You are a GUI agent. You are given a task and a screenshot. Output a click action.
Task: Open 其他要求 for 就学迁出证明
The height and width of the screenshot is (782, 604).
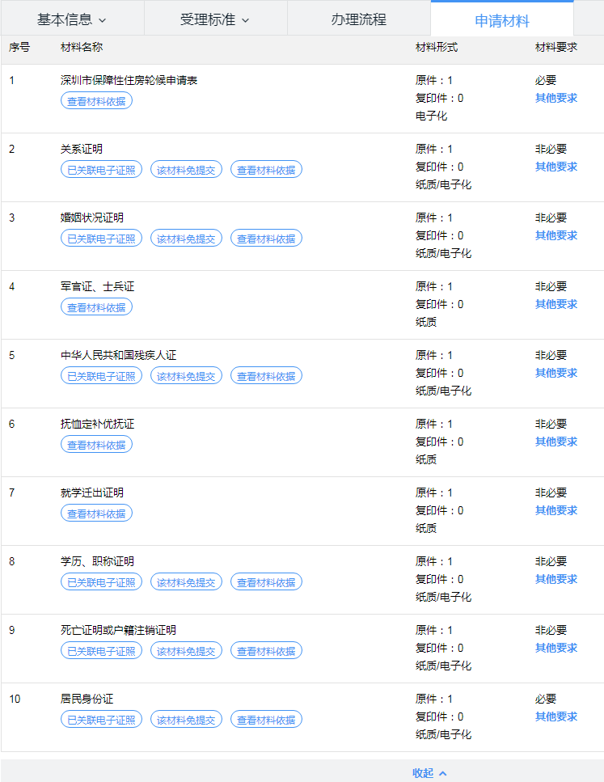point(556,511)
